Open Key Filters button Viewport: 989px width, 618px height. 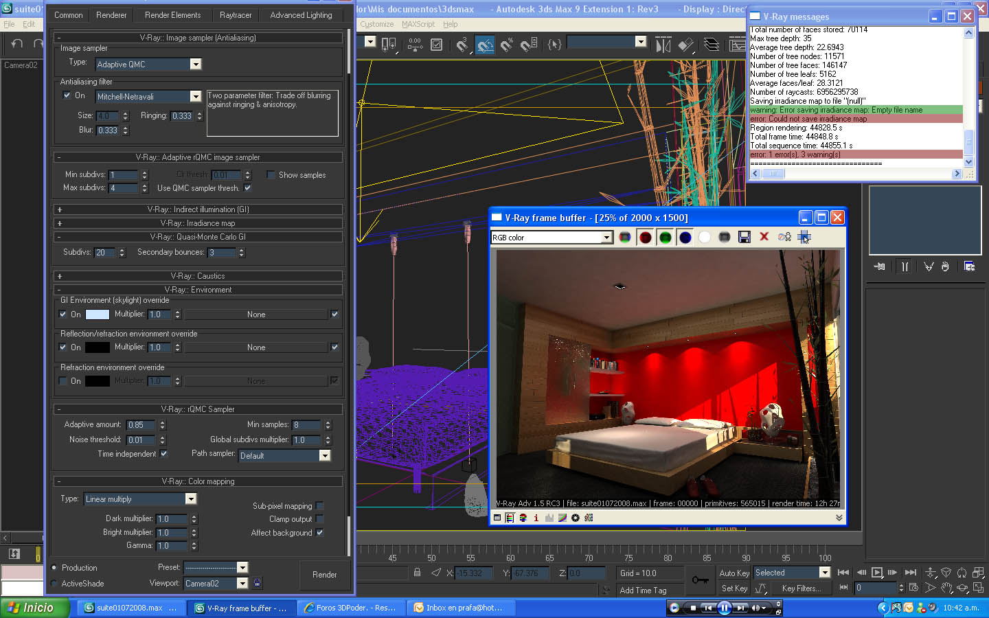801,588
